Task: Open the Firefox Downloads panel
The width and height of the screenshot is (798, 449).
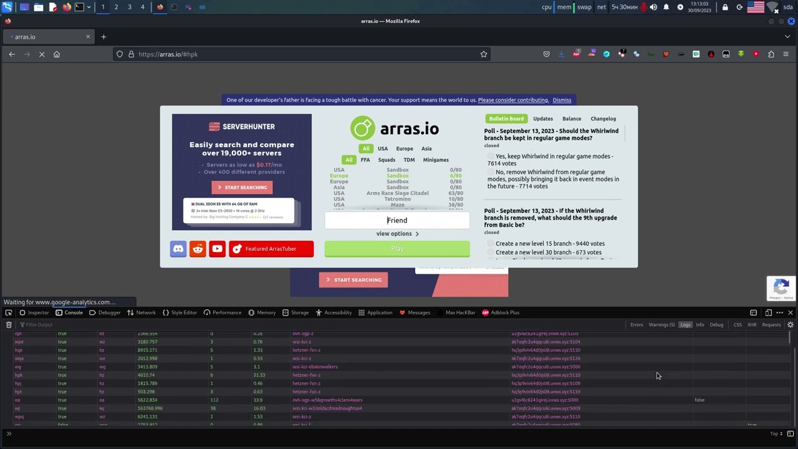Action: point(562,54)
